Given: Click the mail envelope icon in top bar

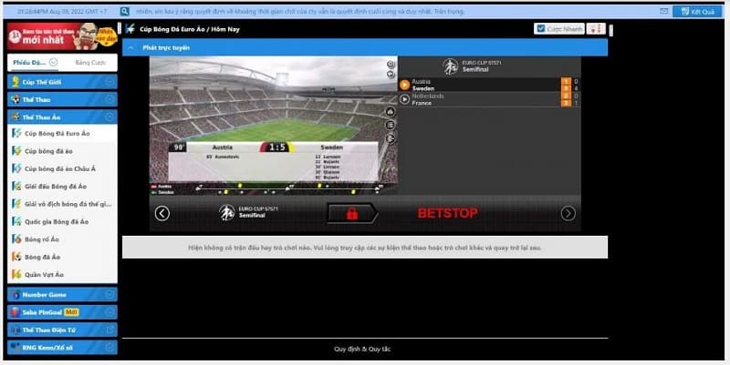Looking at the screenshot, I should click(663, 12).
